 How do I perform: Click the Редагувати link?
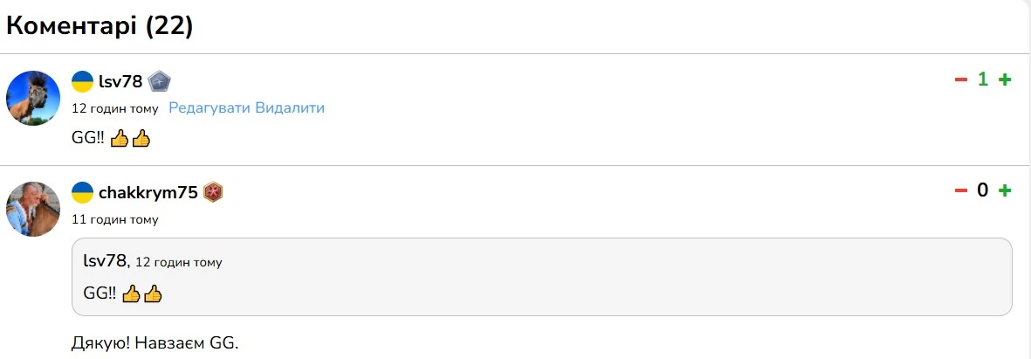(x=210, y=108)
